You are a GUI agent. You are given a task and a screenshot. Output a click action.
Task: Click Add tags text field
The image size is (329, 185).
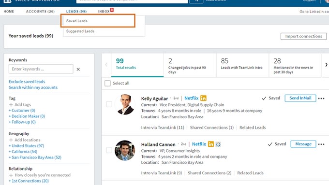coord(23,104)
